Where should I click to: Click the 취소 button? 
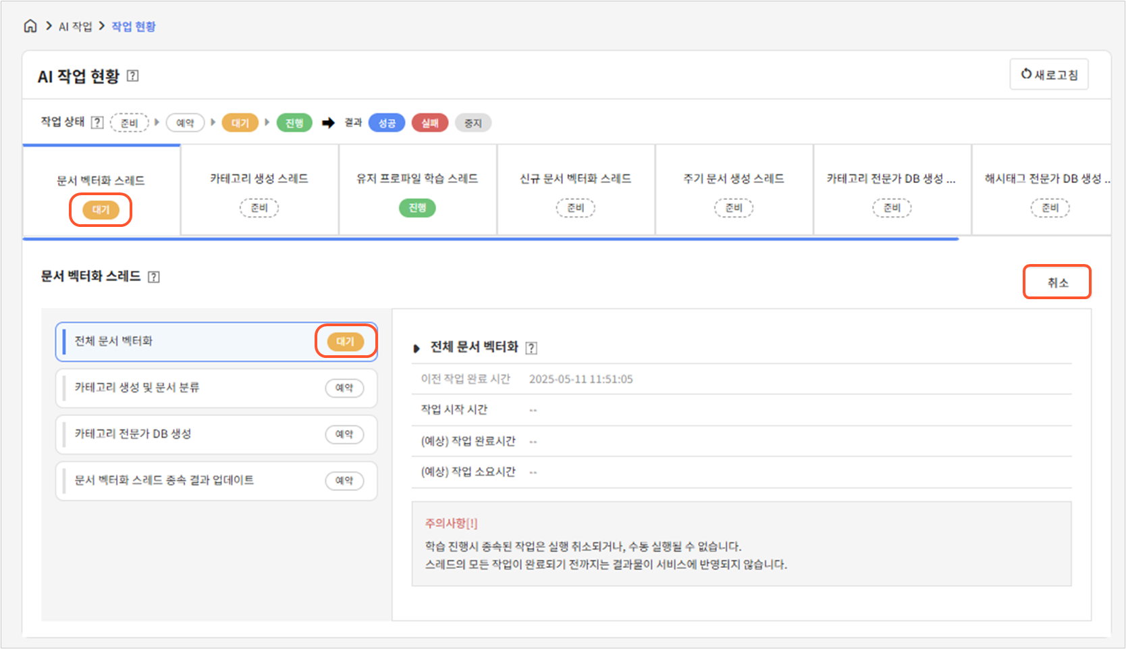1056,282
